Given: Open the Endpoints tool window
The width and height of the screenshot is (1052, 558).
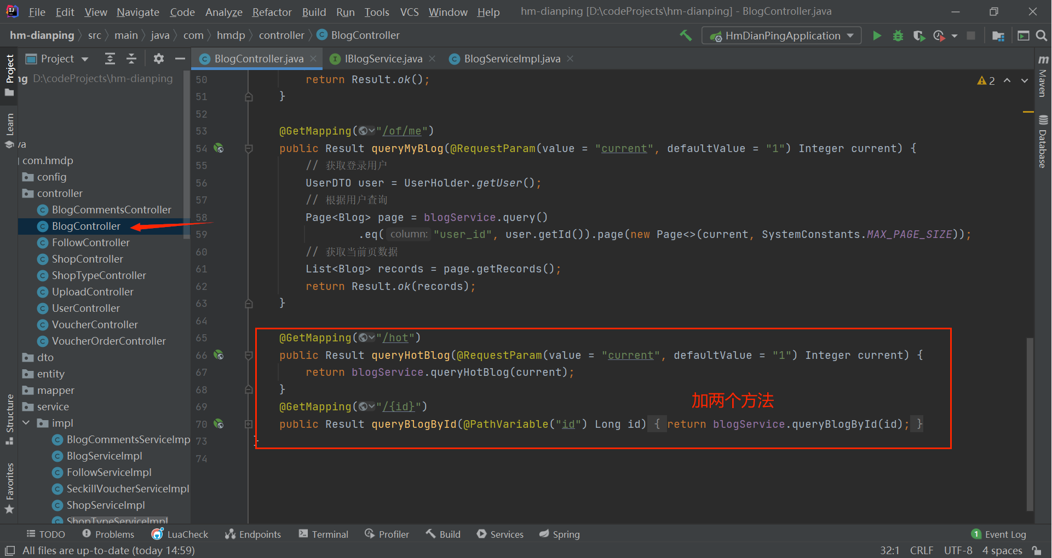Looking at the screenshot, I should 253,534.
